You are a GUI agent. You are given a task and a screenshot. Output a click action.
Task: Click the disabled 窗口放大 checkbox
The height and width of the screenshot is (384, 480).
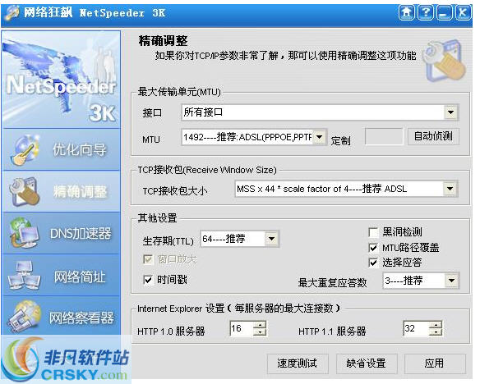point(148,259)
